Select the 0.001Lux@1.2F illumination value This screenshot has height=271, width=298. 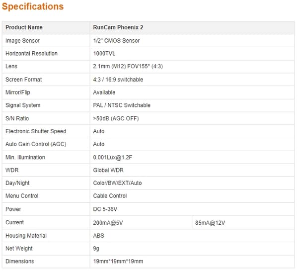[x=113, y=158]
